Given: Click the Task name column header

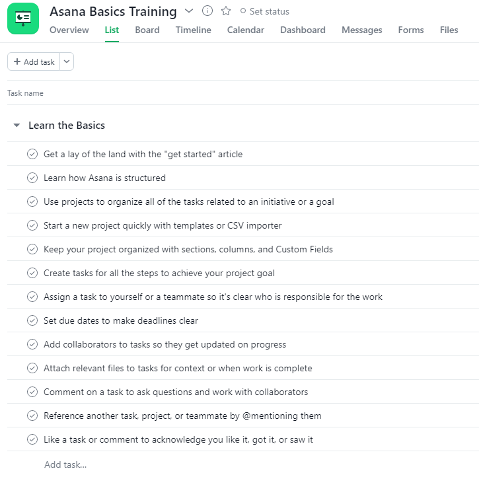Looking at the screenshot, I should tap(25, 93).
